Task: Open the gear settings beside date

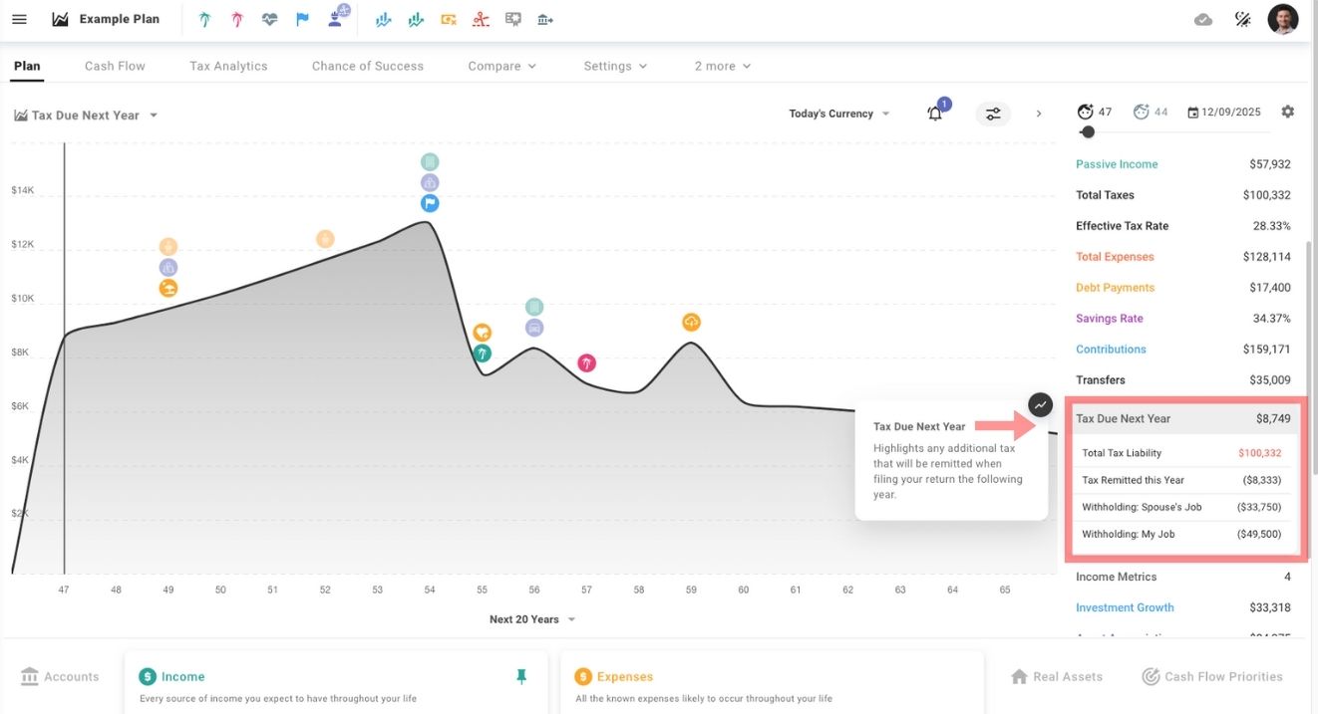Action: [1287, 112]
